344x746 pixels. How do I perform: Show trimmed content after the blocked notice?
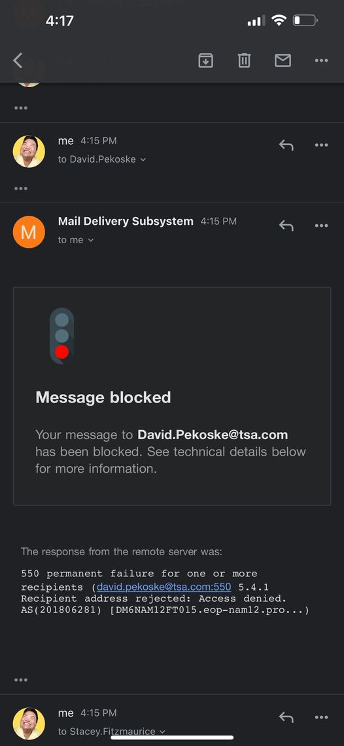[21, 680]
